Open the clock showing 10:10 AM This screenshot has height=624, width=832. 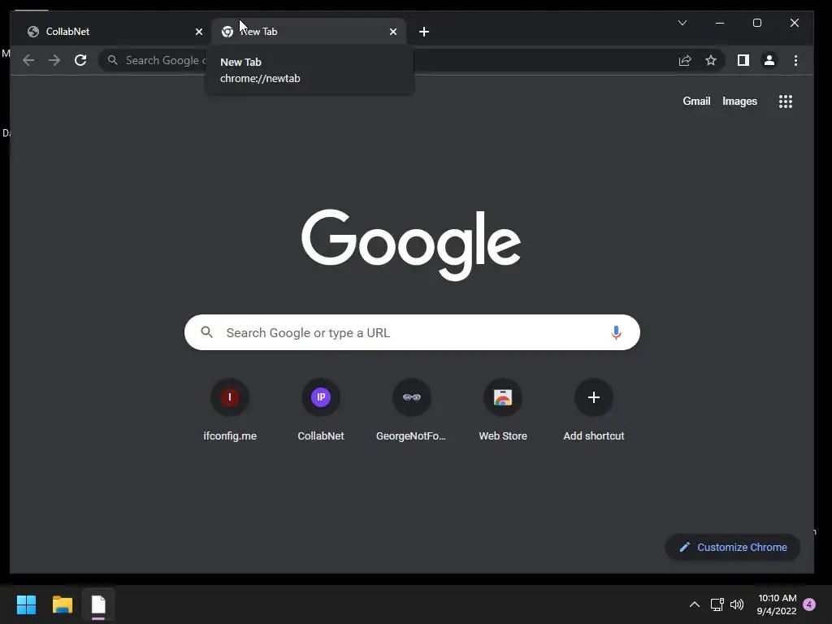777,604
